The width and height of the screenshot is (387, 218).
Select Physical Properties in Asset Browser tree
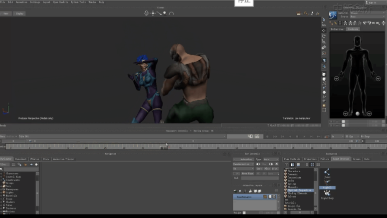(x=299, y=190)
